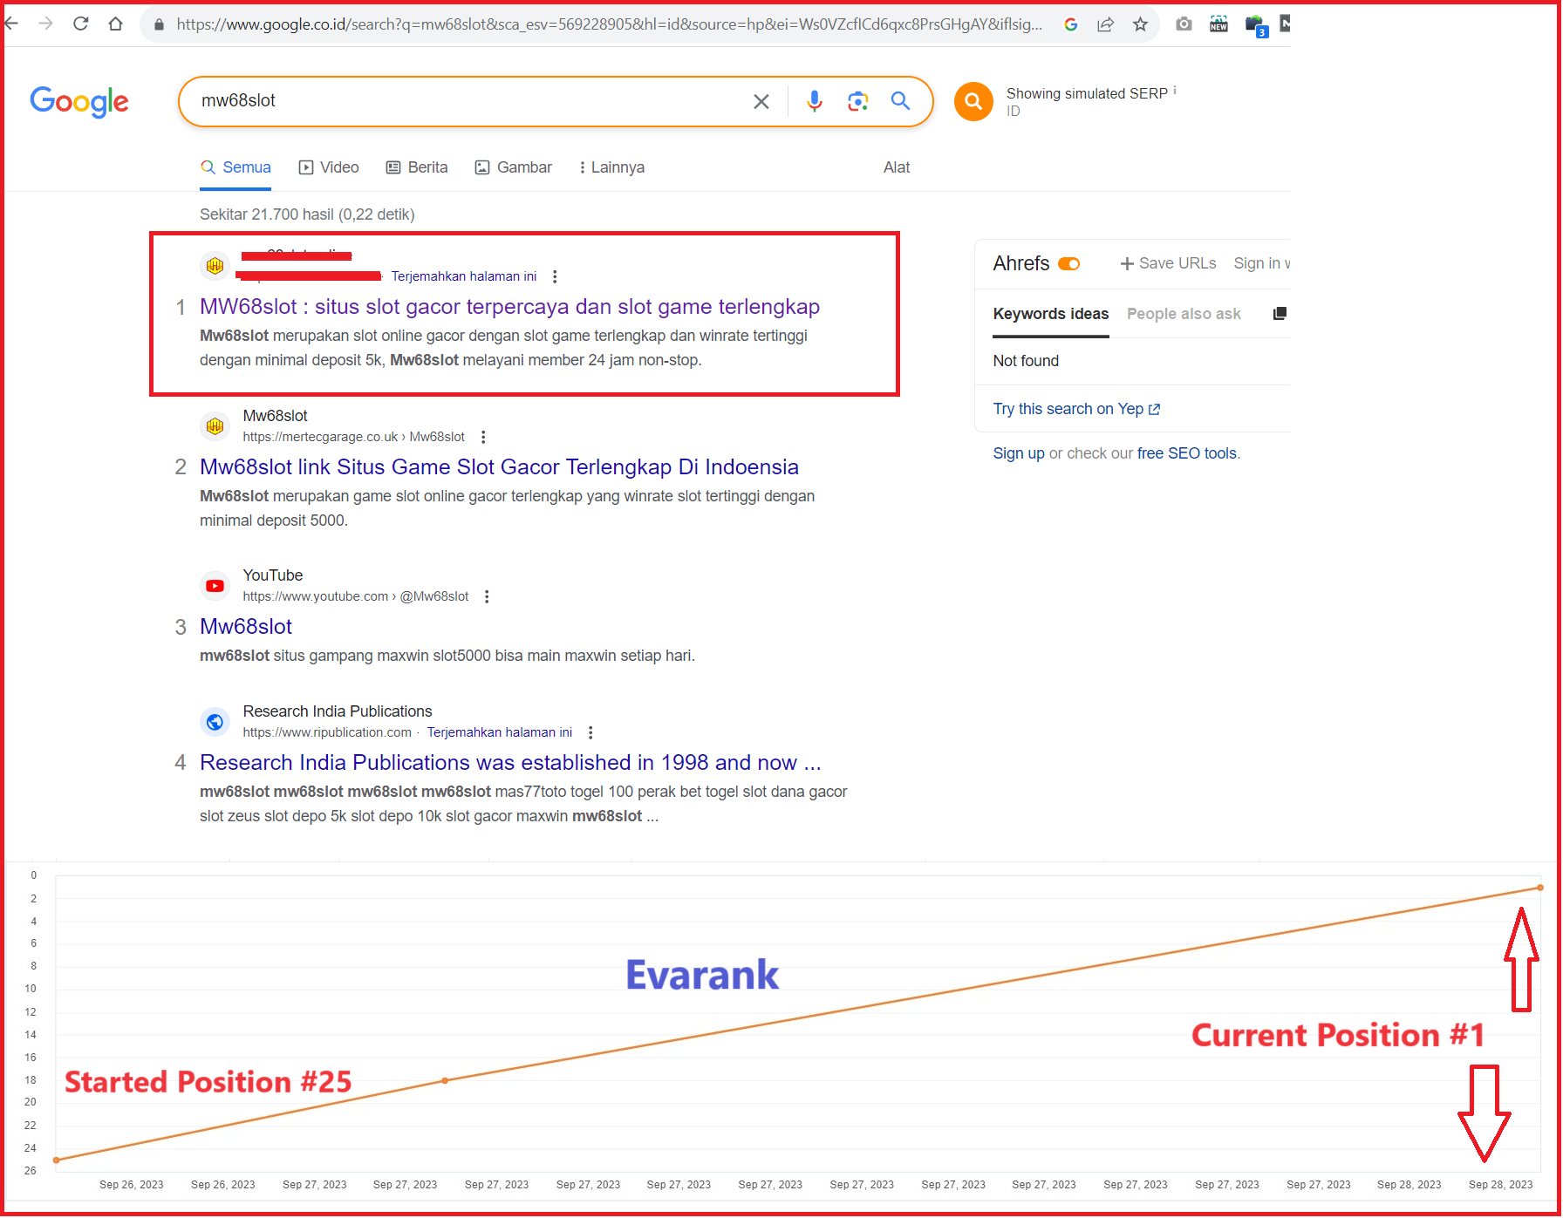Viewport: 1563px width, 1218px height.
Task: Click the https://mertecgarage.co.uk URL breadcrumb
Action: [x=354, y=437]
